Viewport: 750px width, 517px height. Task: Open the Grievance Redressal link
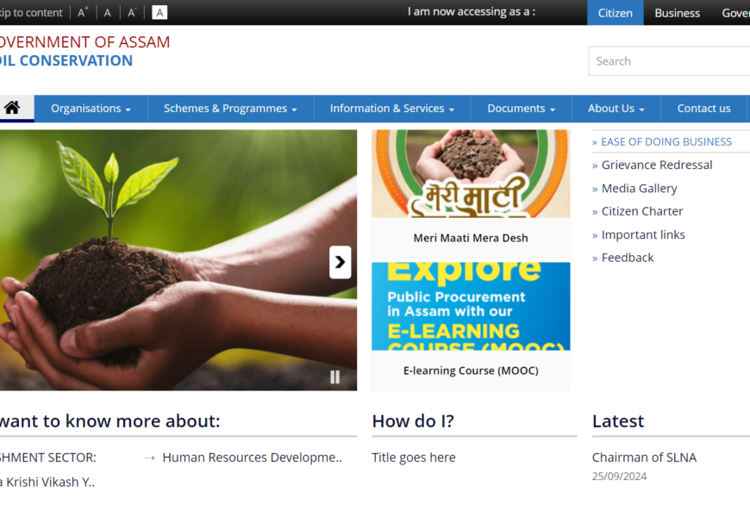pyautogui.click(x=656, y=165)
